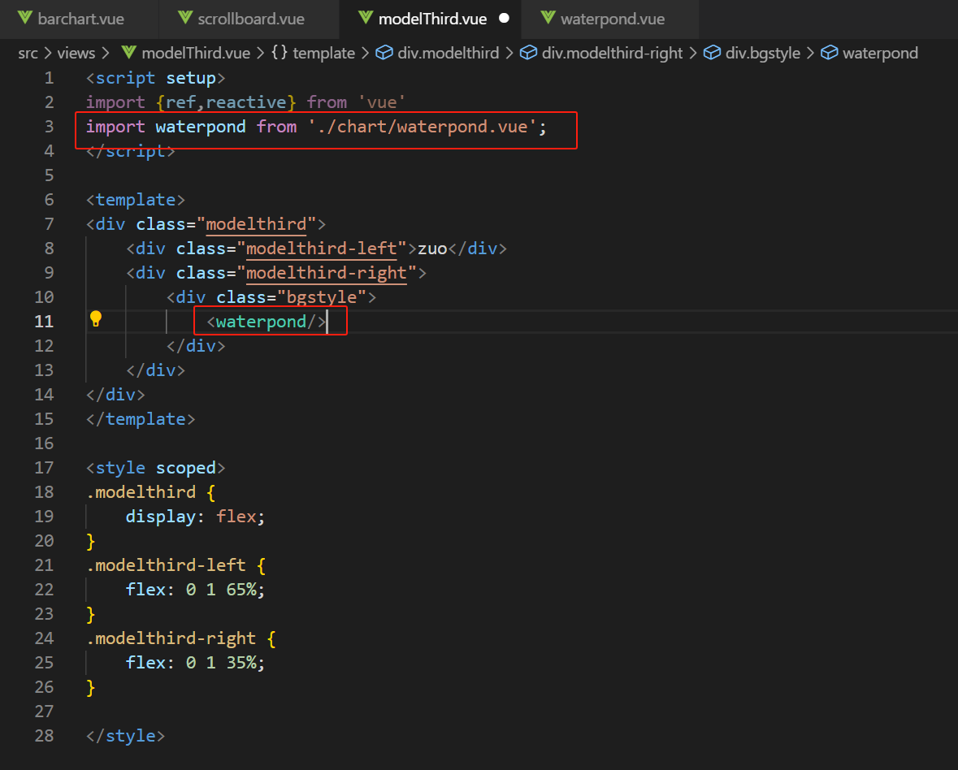Click unsaved dot on modelThird.vue tab
The width and height of the screenshot is (958, 770).
[504, 19]
